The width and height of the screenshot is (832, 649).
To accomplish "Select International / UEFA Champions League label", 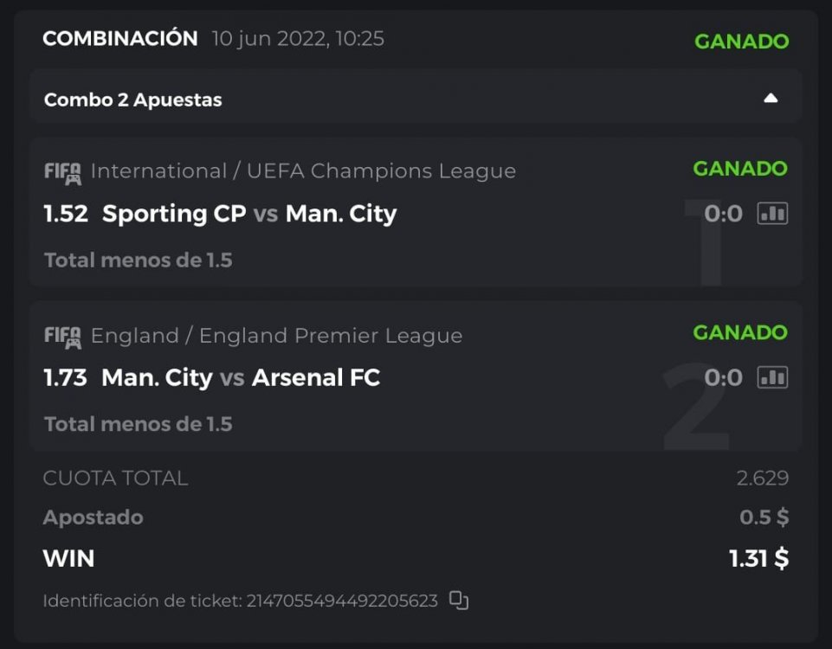I will (303, 171).
